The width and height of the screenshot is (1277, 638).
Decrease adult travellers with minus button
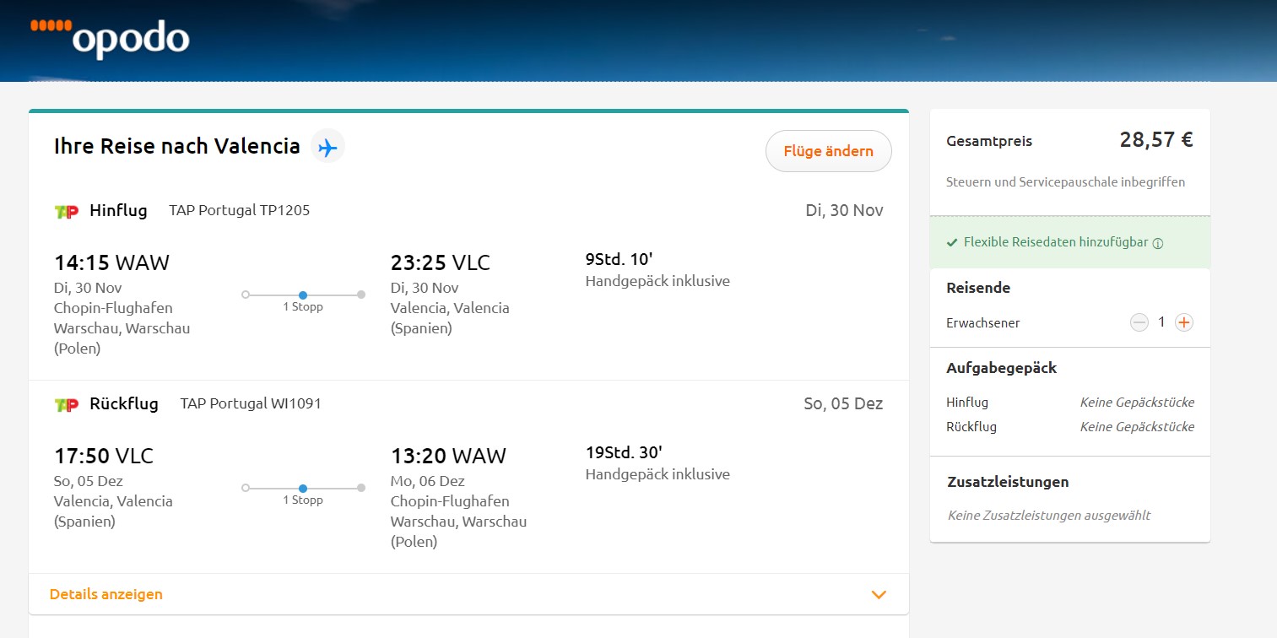1139,322
